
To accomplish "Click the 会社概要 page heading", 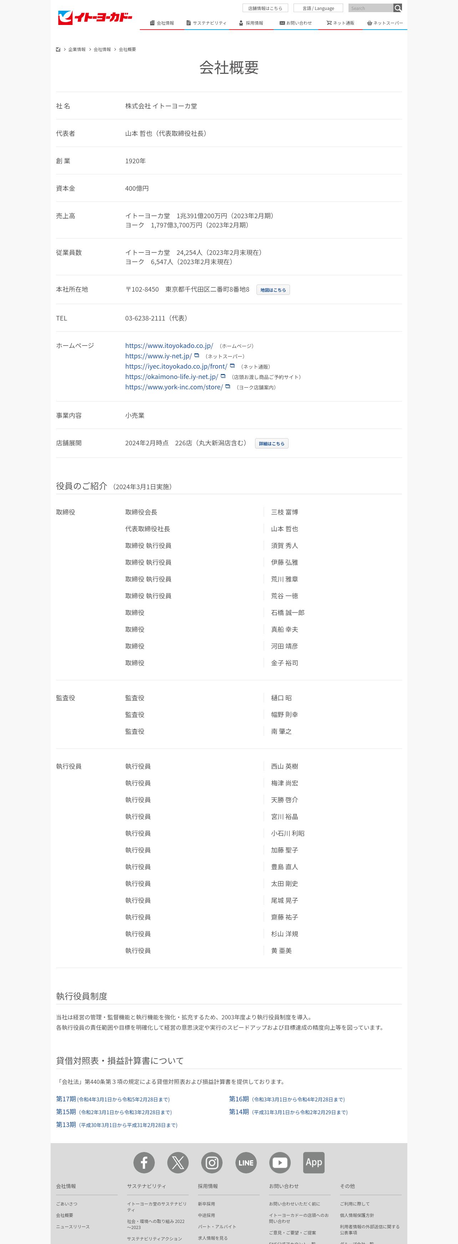I will click(x=229, y=68).
